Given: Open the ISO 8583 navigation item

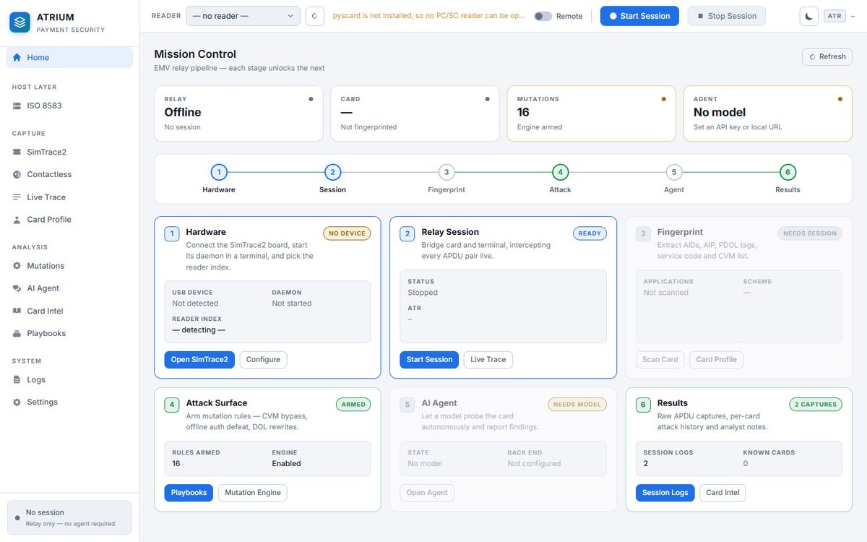Looking at the screenshot, I should click(69, 106).
